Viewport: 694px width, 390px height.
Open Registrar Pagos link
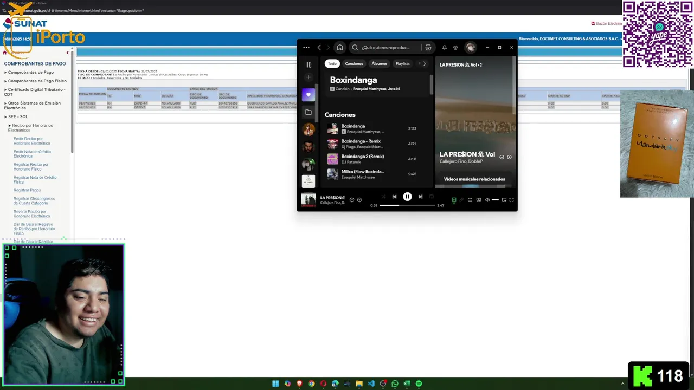27,190
